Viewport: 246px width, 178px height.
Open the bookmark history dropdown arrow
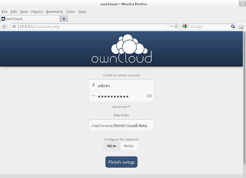click(171, 27)
